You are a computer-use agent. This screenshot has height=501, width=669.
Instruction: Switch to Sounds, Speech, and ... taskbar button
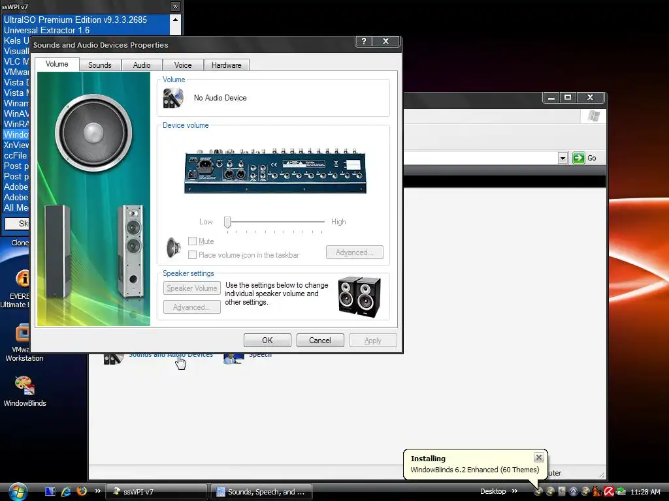coord(261,492)
